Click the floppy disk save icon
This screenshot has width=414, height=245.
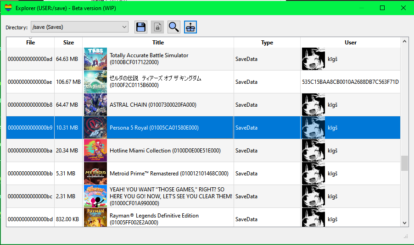pos(141,27)
